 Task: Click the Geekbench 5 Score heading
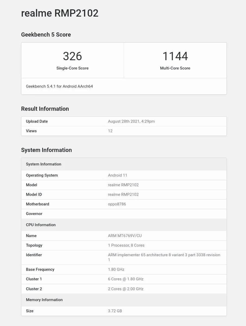tap(46, 35)
